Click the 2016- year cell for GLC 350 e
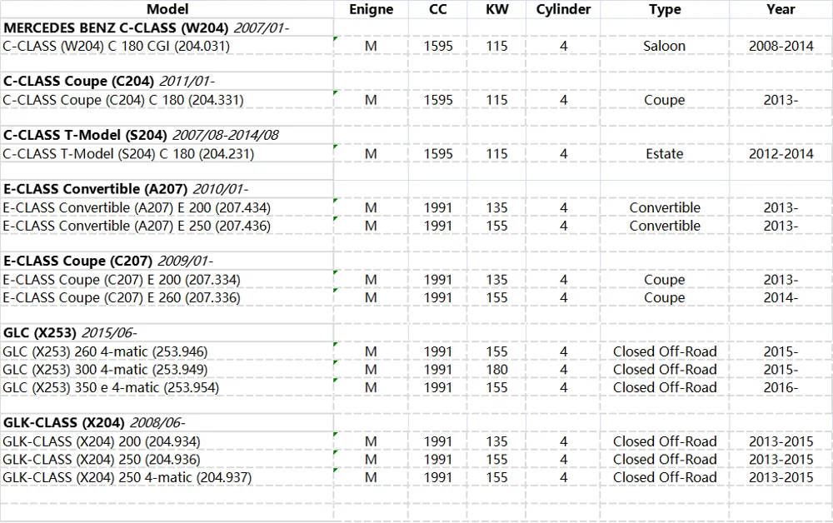833x523 pixels. (x=781, y=387)
